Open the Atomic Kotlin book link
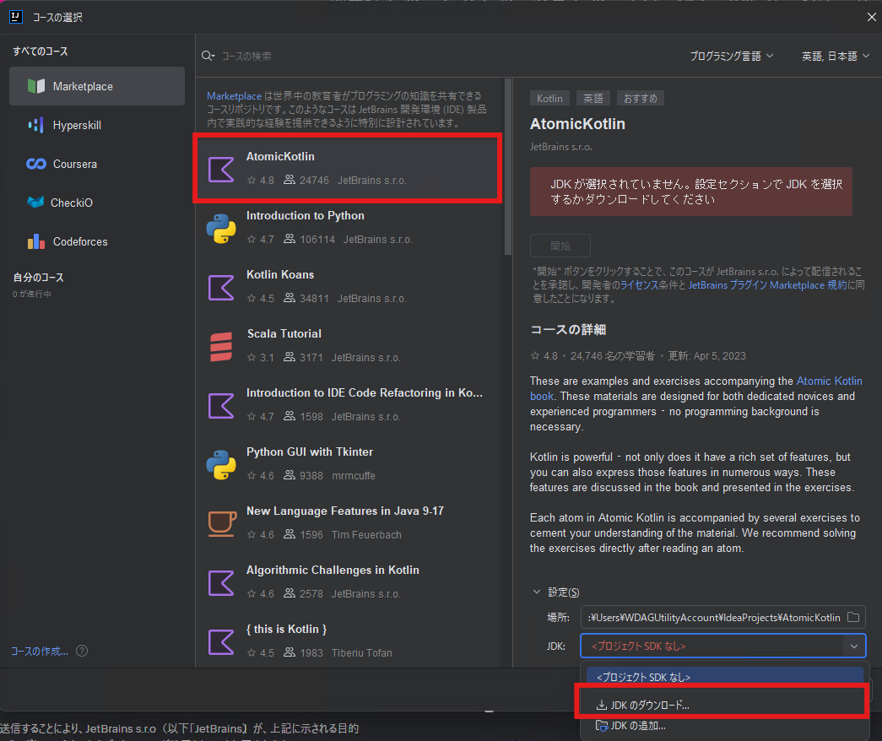Screen dimensions: 882x741 (x=829, y=381)
